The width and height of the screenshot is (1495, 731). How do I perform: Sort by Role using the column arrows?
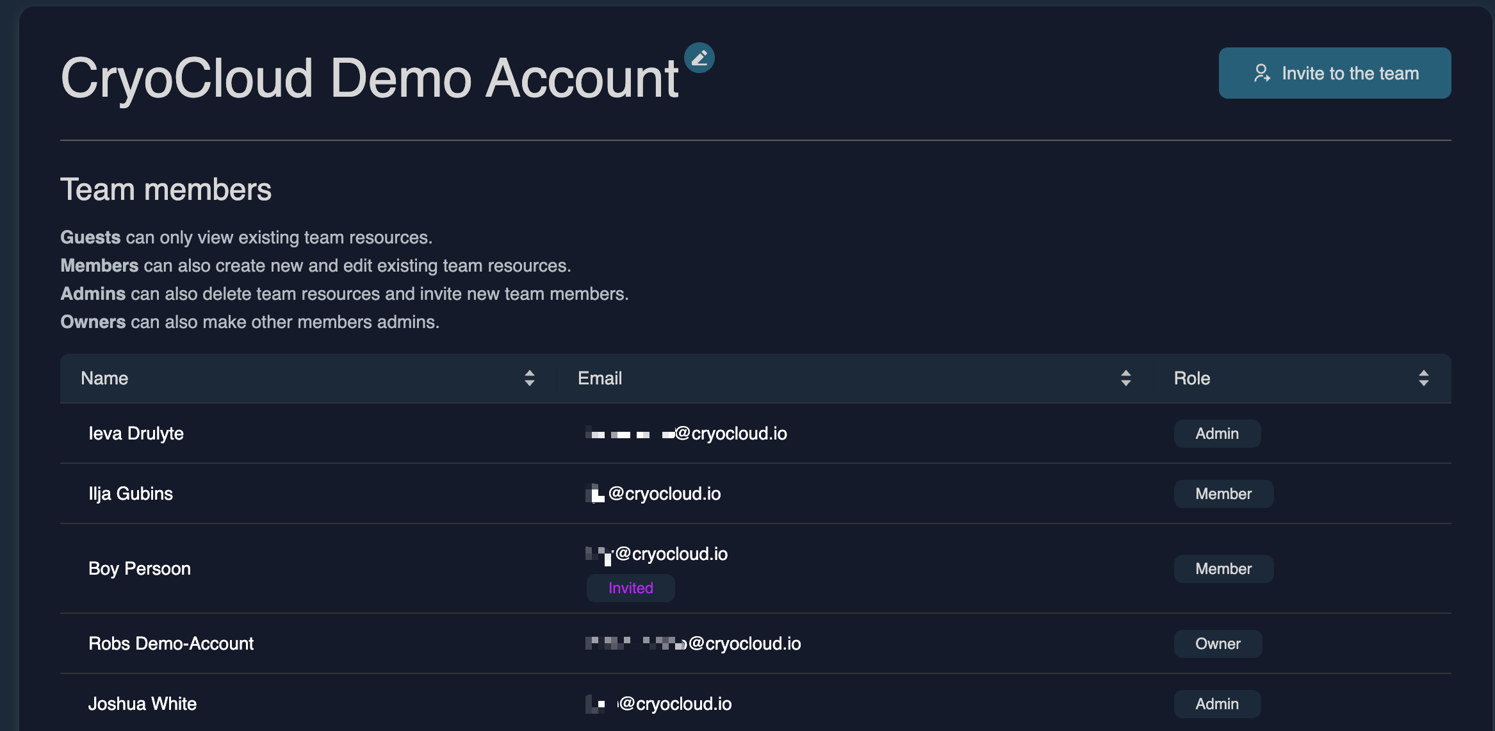coord(1423,378)
